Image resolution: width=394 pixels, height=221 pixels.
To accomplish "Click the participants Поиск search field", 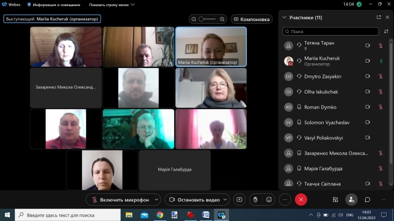I will [331, 31].
